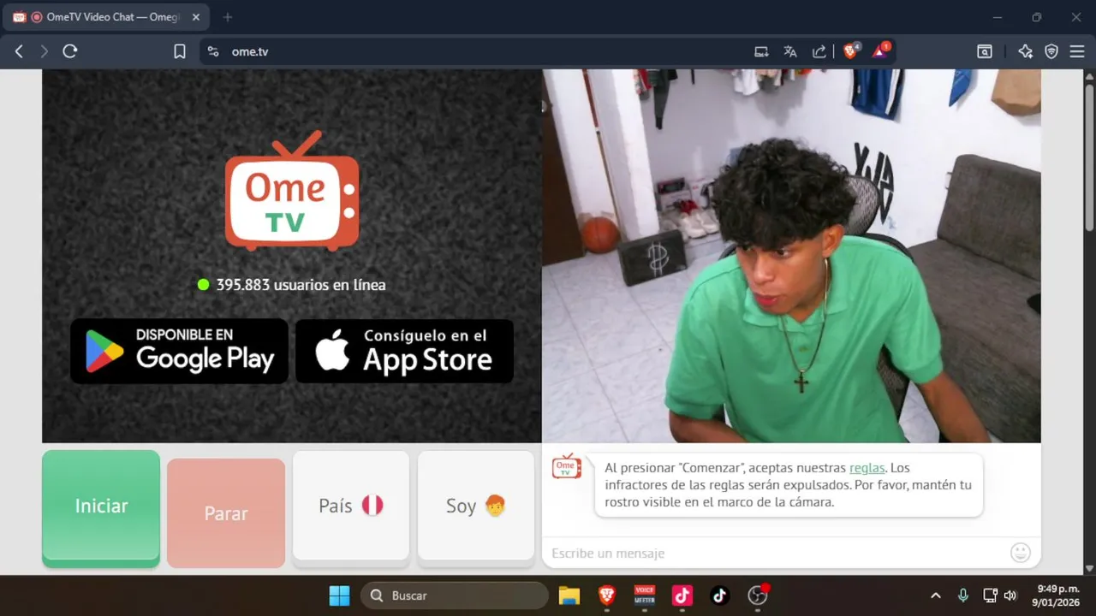Show hidden system tray icons

[x=936, y=595]
